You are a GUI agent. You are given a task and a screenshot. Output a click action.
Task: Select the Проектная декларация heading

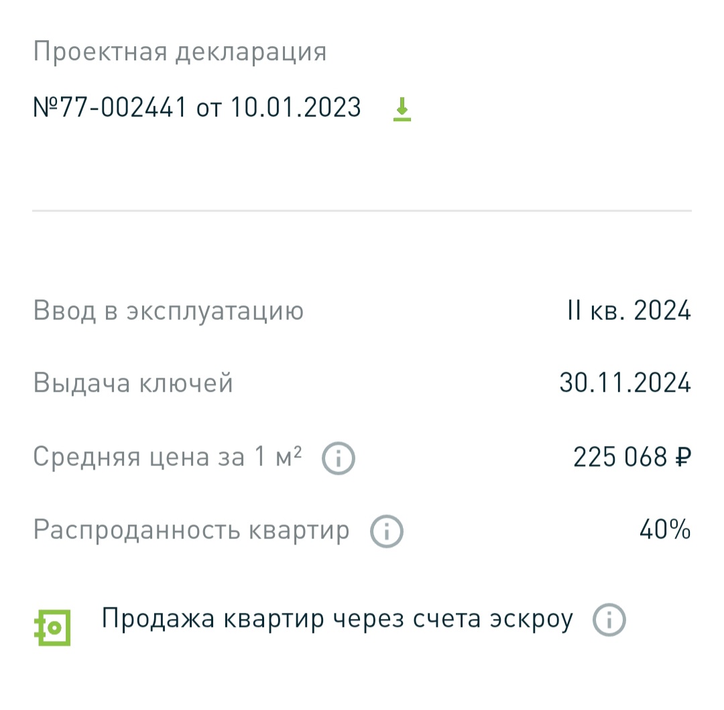180,52
